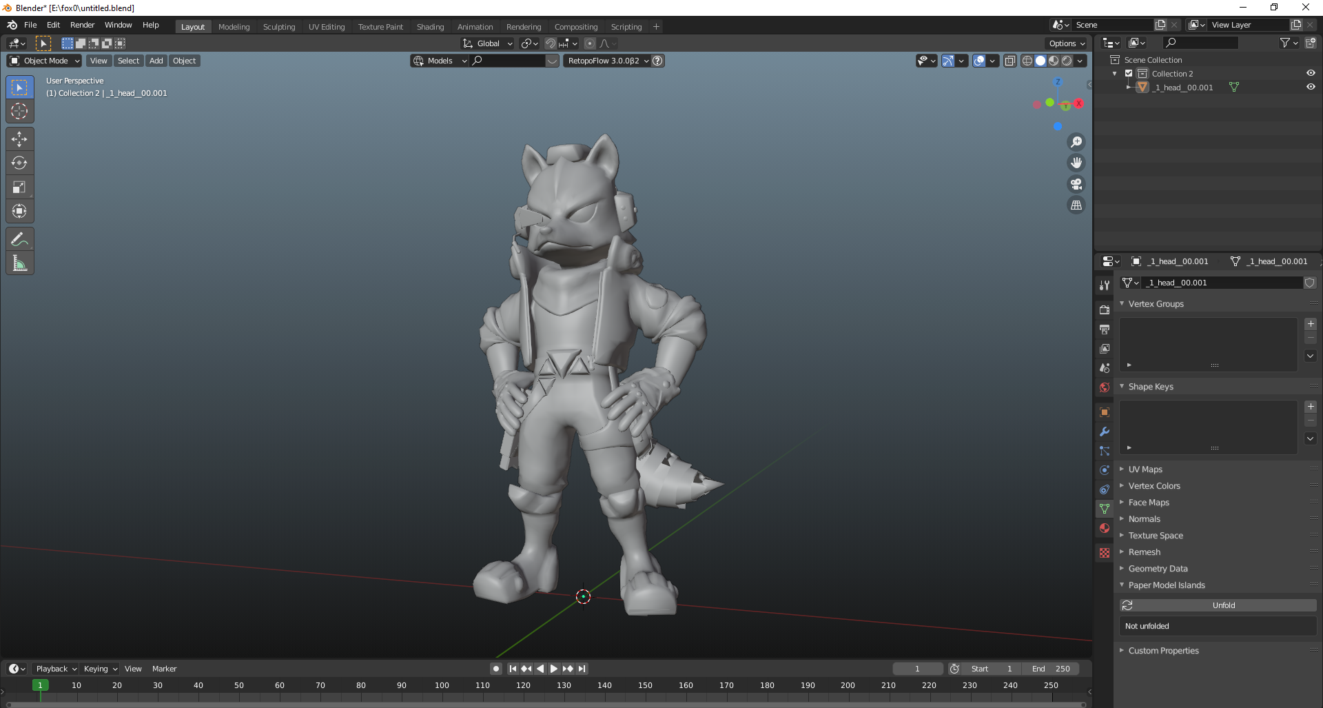Open Scene properties tab
This screenshot has width=1323, height=708.
(1105, 368)
